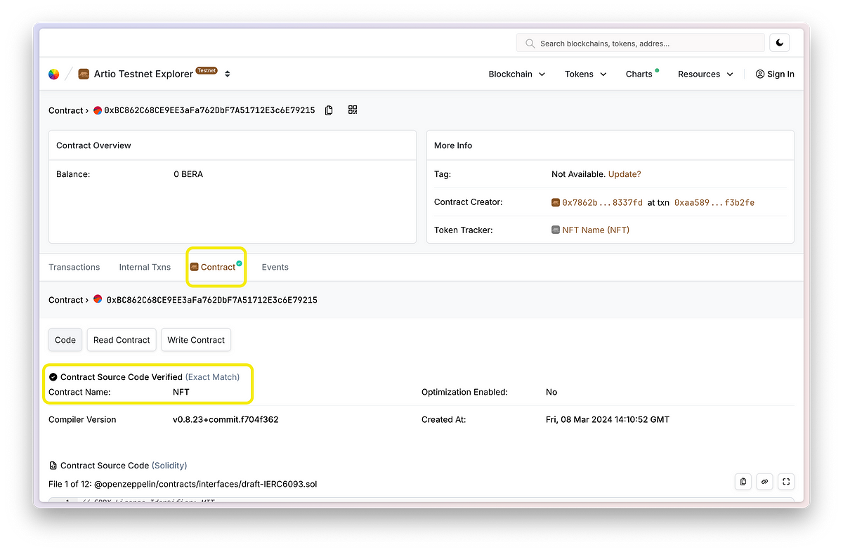Viewport: 843px width, 552px height.
Task: Click the lower contract address text
Action: pyautogui.click(x=211, y=300)
